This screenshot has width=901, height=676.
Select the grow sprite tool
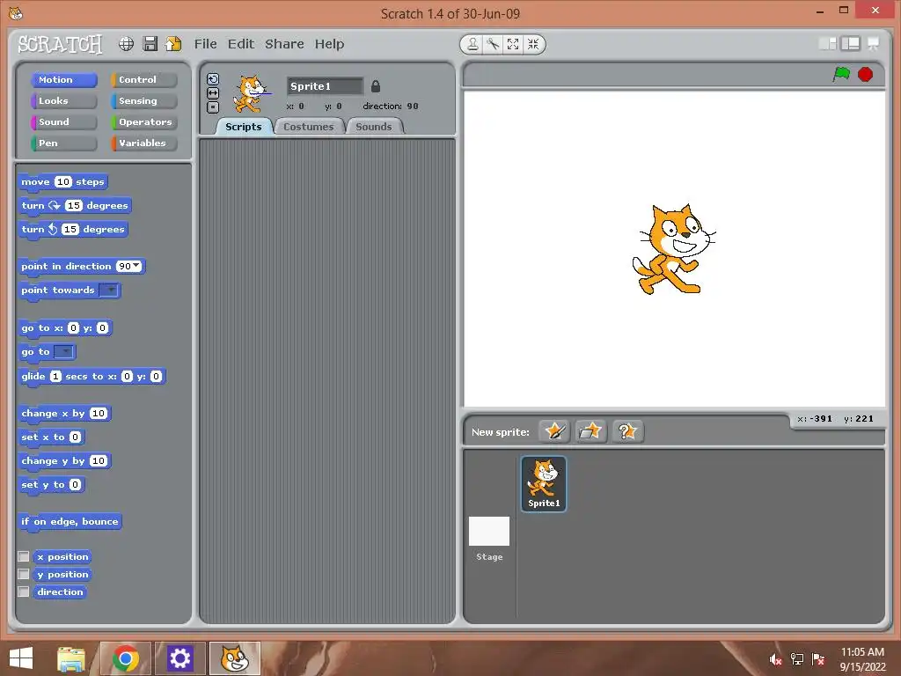click(513, 44)
